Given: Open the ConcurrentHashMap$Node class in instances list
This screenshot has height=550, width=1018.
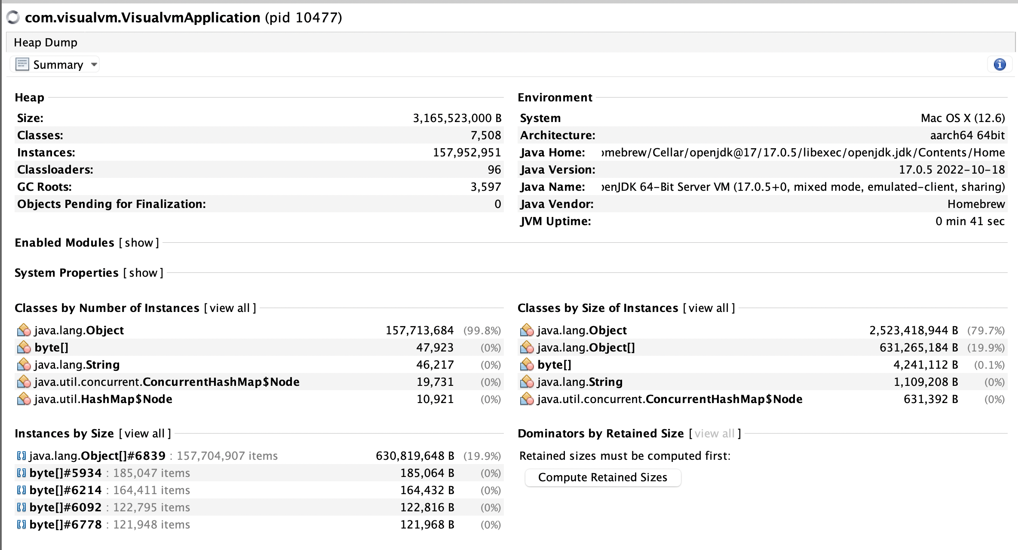Looking at the screenshot, I should pyautogui.click(x=167, y=382).
